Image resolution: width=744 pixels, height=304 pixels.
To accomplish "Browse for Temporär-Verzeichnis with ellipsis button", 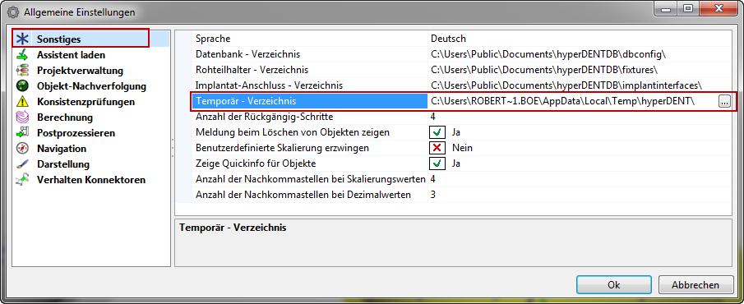I will pos(724,101).
